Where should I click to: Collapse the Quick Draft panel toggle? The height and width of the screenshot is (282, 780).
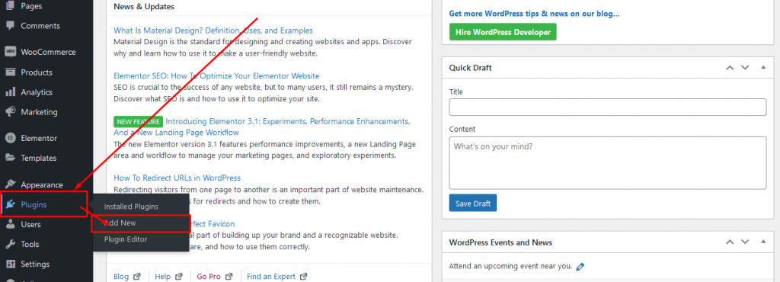[763, 68]
